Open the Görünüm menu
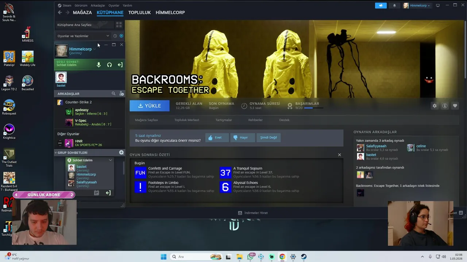Viewport: 467px width, 262px height. pyautogui.click(x=81, y=5)
